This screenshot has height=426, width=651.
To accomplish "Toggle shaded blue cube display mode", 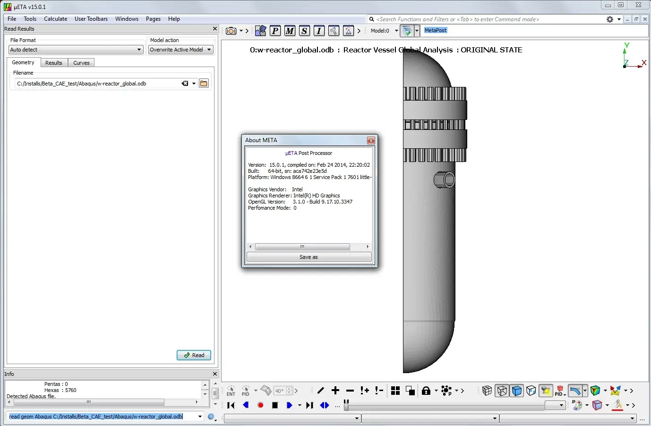I will click(517, 391).
